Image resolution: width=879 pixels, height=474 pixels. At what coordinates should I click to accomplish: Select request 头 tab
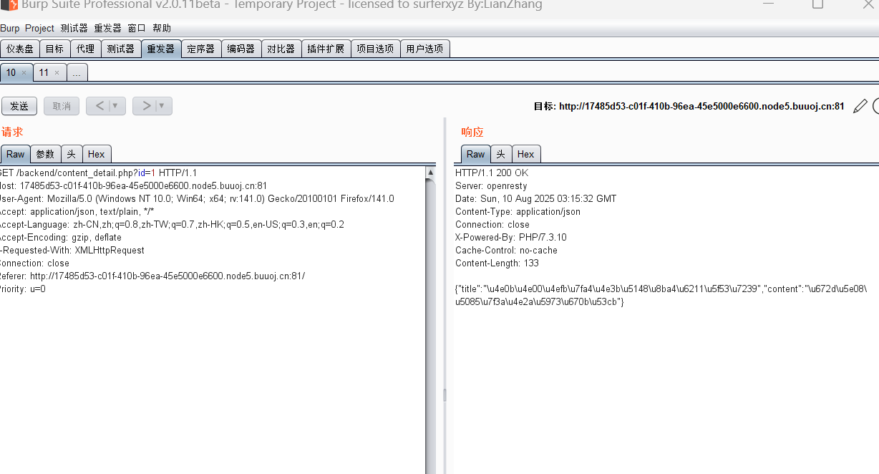click(72, 154)
